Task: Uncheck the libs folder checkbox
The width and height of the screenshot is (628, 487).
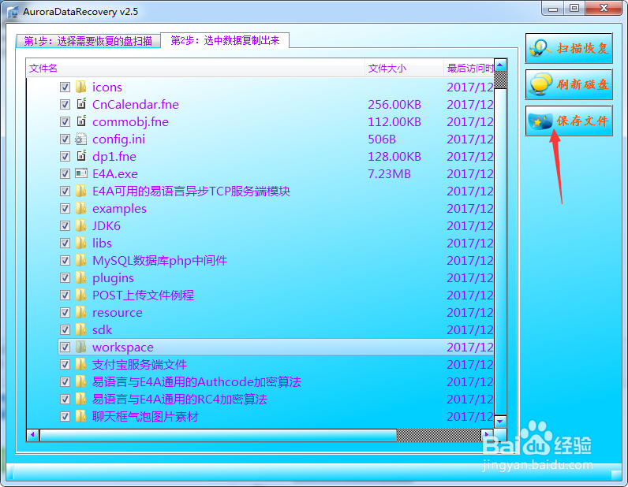Action: [x=65, y=243]
